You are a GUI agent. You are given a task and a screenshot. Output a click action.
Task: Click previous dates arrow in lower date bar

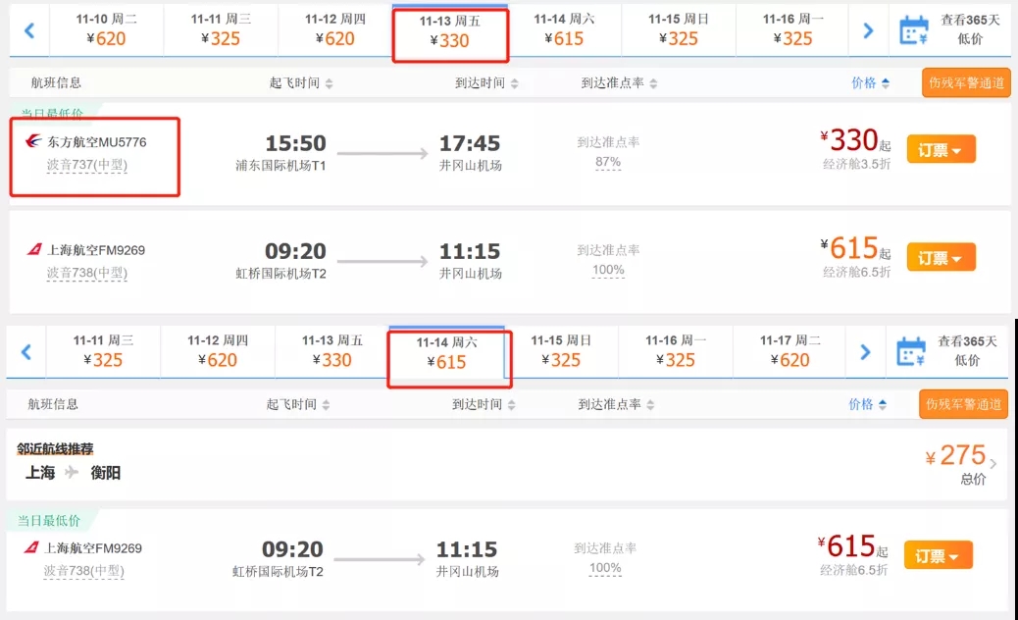pos(25,352)
